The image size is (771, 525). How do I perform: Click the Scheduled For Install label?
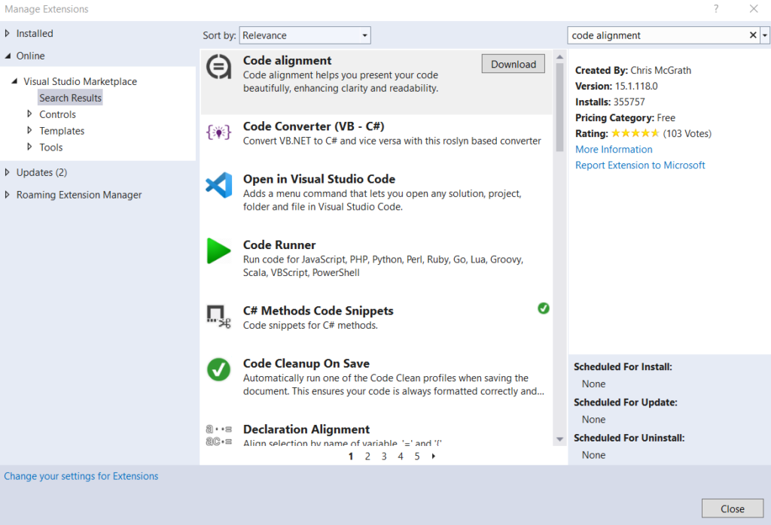623,367
